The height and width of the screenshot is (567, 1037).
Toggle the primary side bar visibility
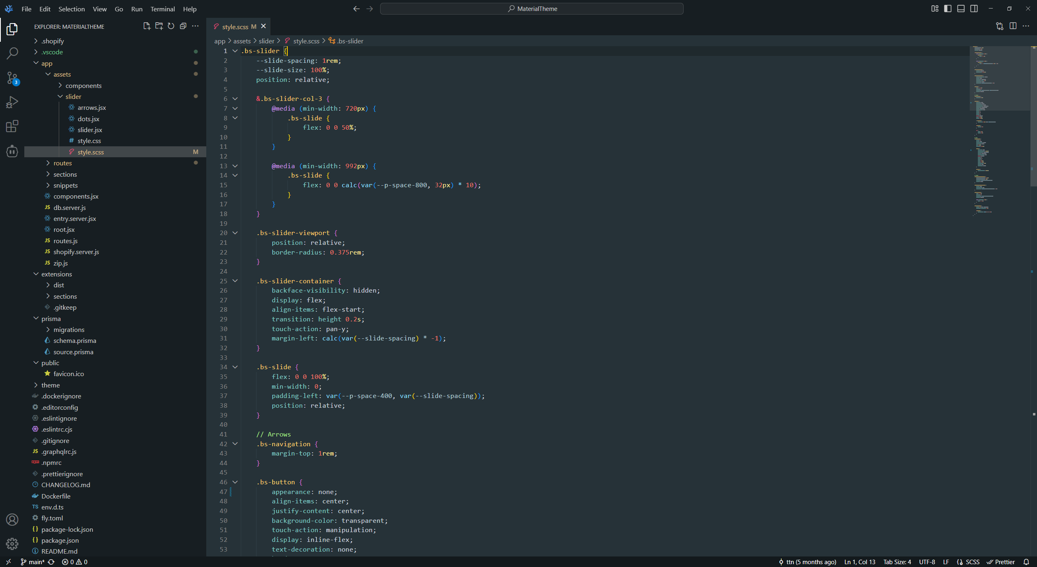coord(947,9)
